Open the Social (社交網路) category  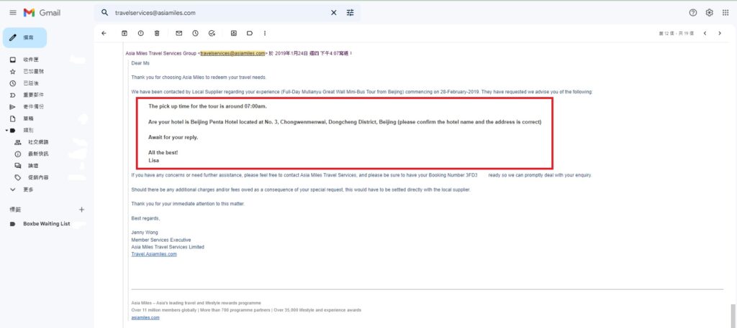(38, 142)
